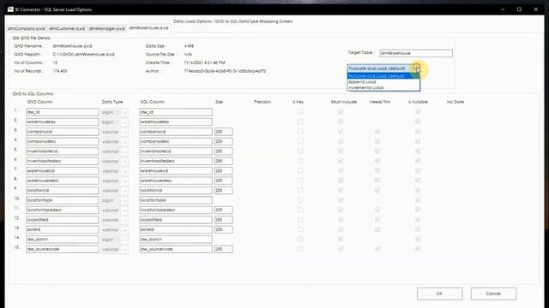Click the OK button

[440, 293]
